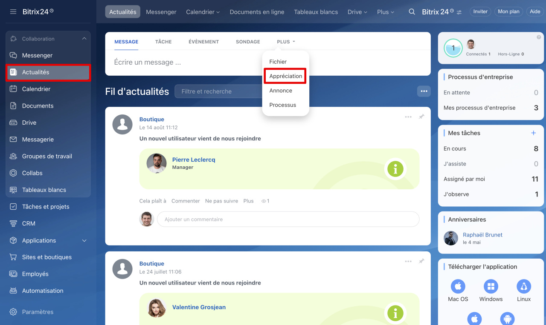Open Automatisation in the sidebar
The width and height of the screenshot is (546, 325).
(x=48, y=291)
